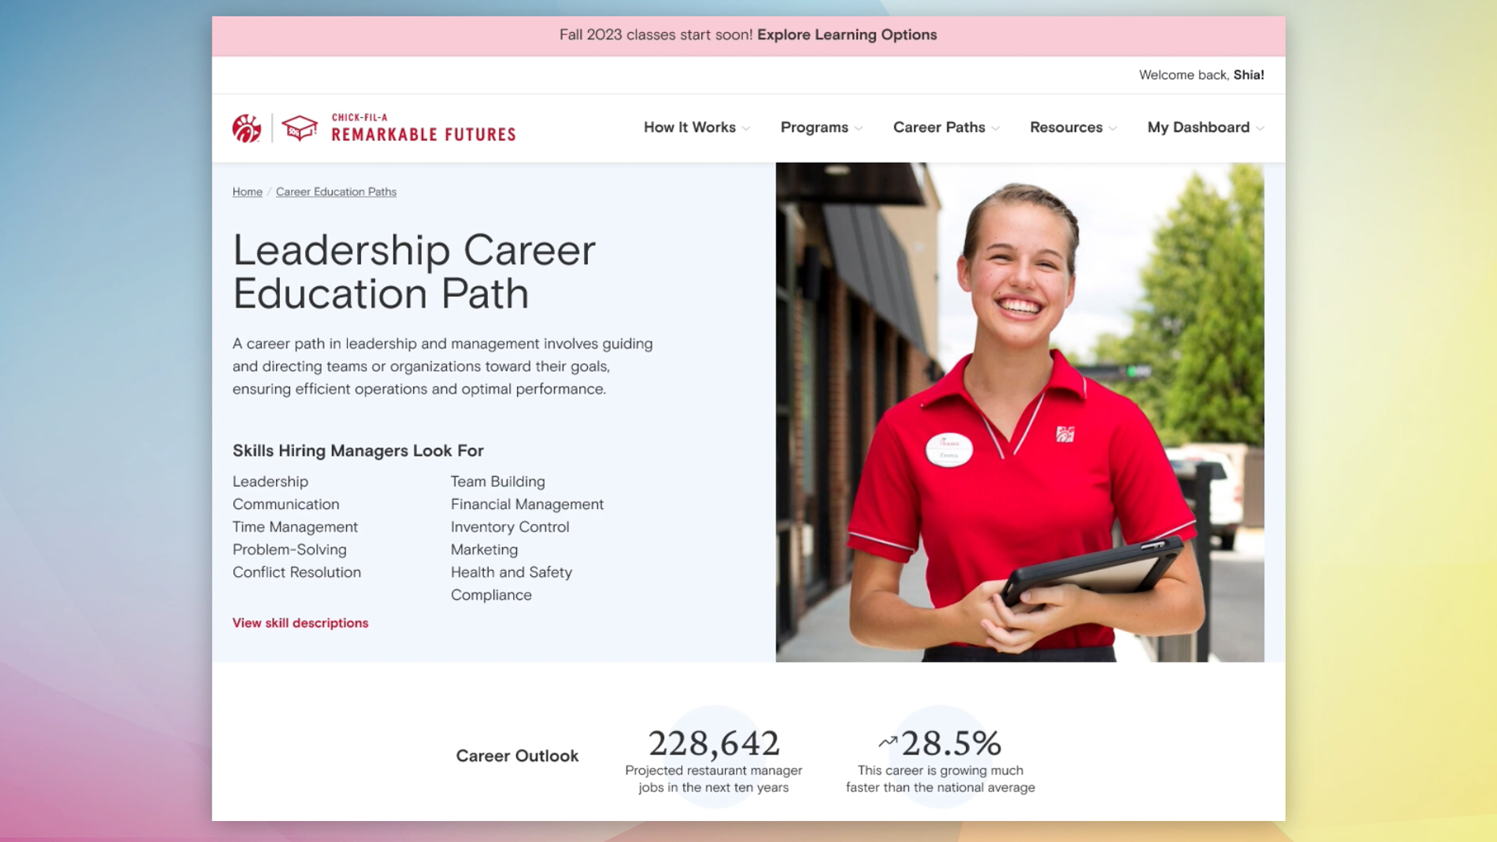Click the 28.5% growth statistic
The width and height of the screenshot is (1497, 842).
tap(951, 744)
